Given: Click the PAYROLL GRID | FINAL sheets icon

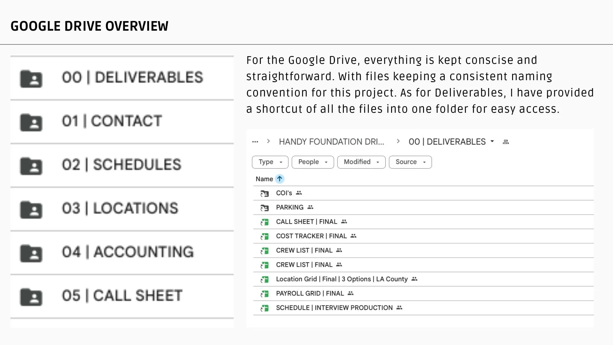Looking at the screenshot, I should 264,294.
